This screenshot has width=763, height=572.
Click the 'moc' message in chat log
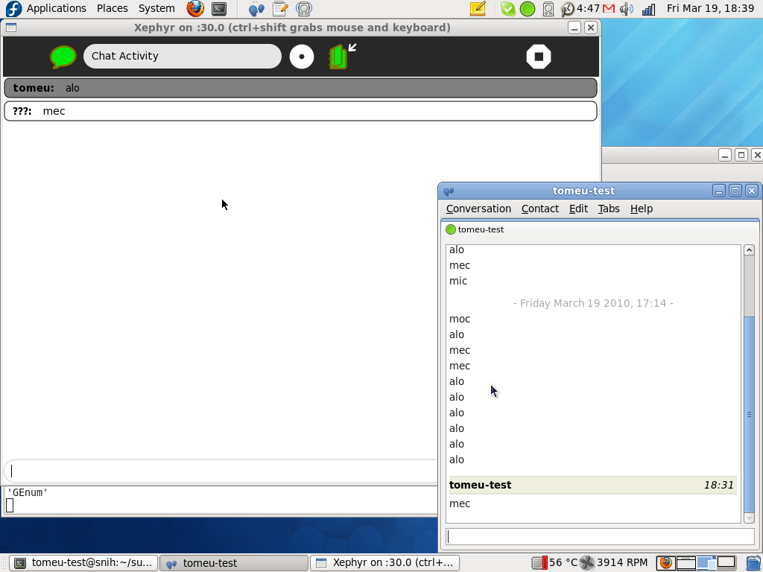tap(460, 319)
